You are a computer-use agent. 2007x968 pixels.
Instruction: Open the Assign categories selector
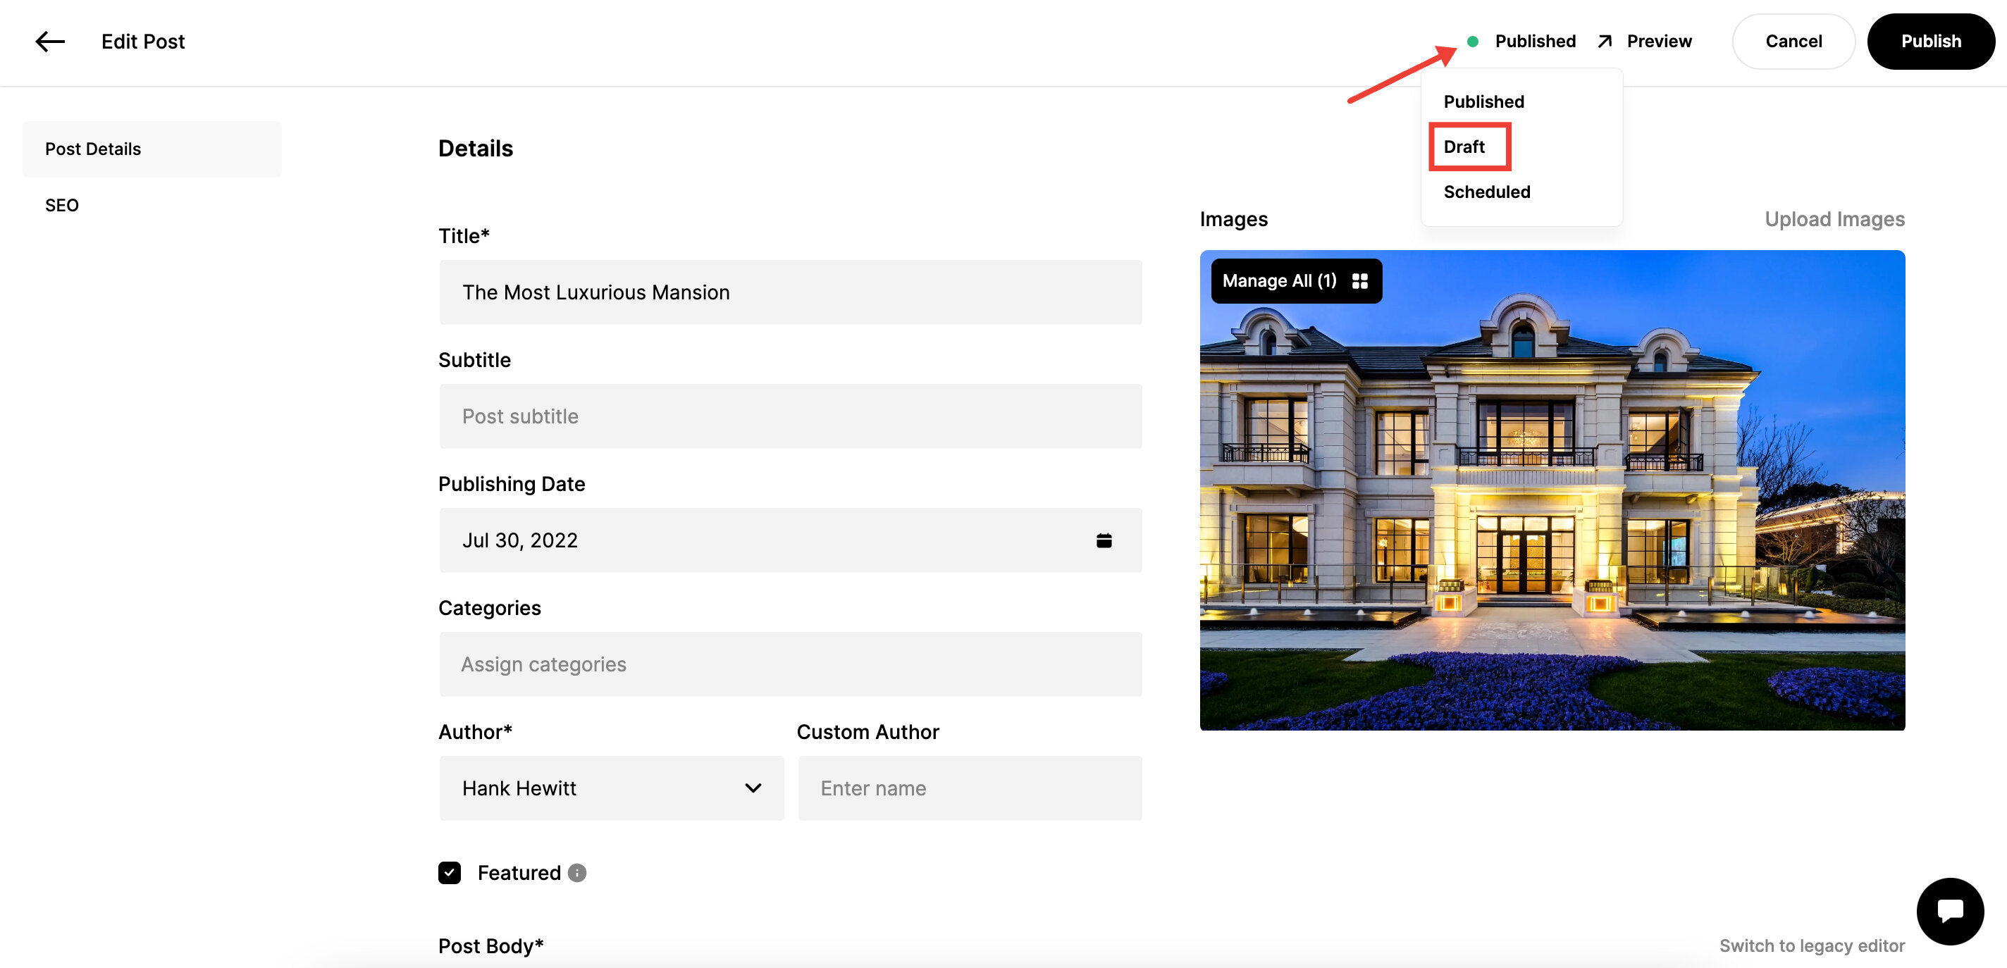[790, 664]
